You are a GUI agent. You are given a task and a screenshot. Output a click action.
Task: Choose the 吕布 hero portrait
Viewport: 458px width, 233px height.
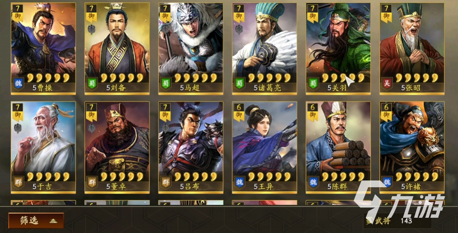click(191, 147)
